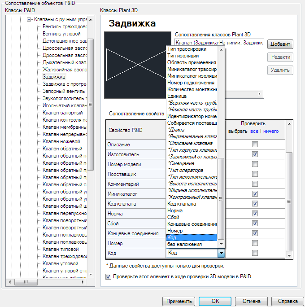Choose 'без наложения' in dropdown list
305x307 pixels.
(x=192, y=244)
